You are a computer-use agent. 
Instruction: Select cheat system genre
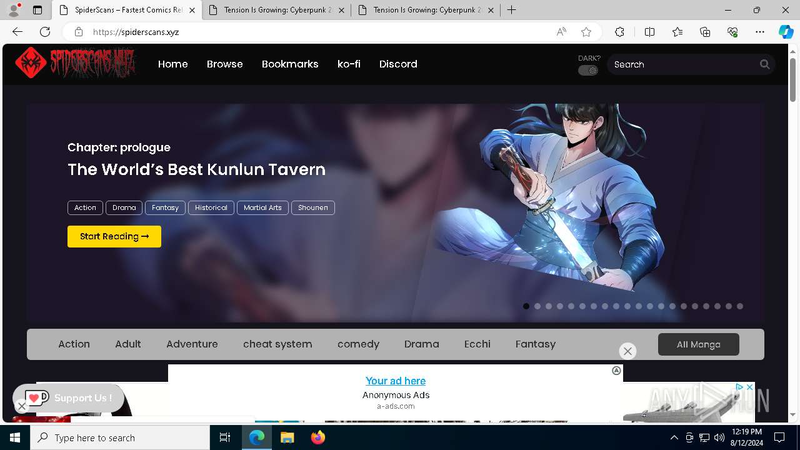[277, 344]
